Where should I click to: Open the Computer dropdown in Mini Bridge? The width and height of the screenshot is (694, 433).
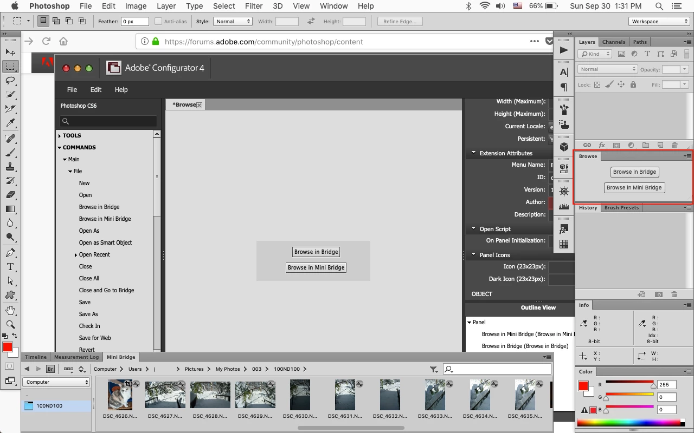tap(56, 382)
